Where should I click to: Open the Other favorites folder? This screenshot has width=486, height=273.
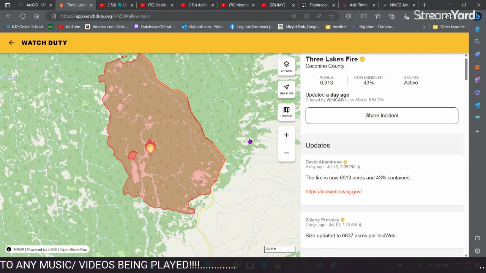click(x=449, y=27)
